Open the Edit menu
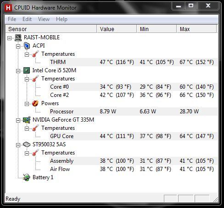Screen dimensions: 224x208 (x=27, y=19)
